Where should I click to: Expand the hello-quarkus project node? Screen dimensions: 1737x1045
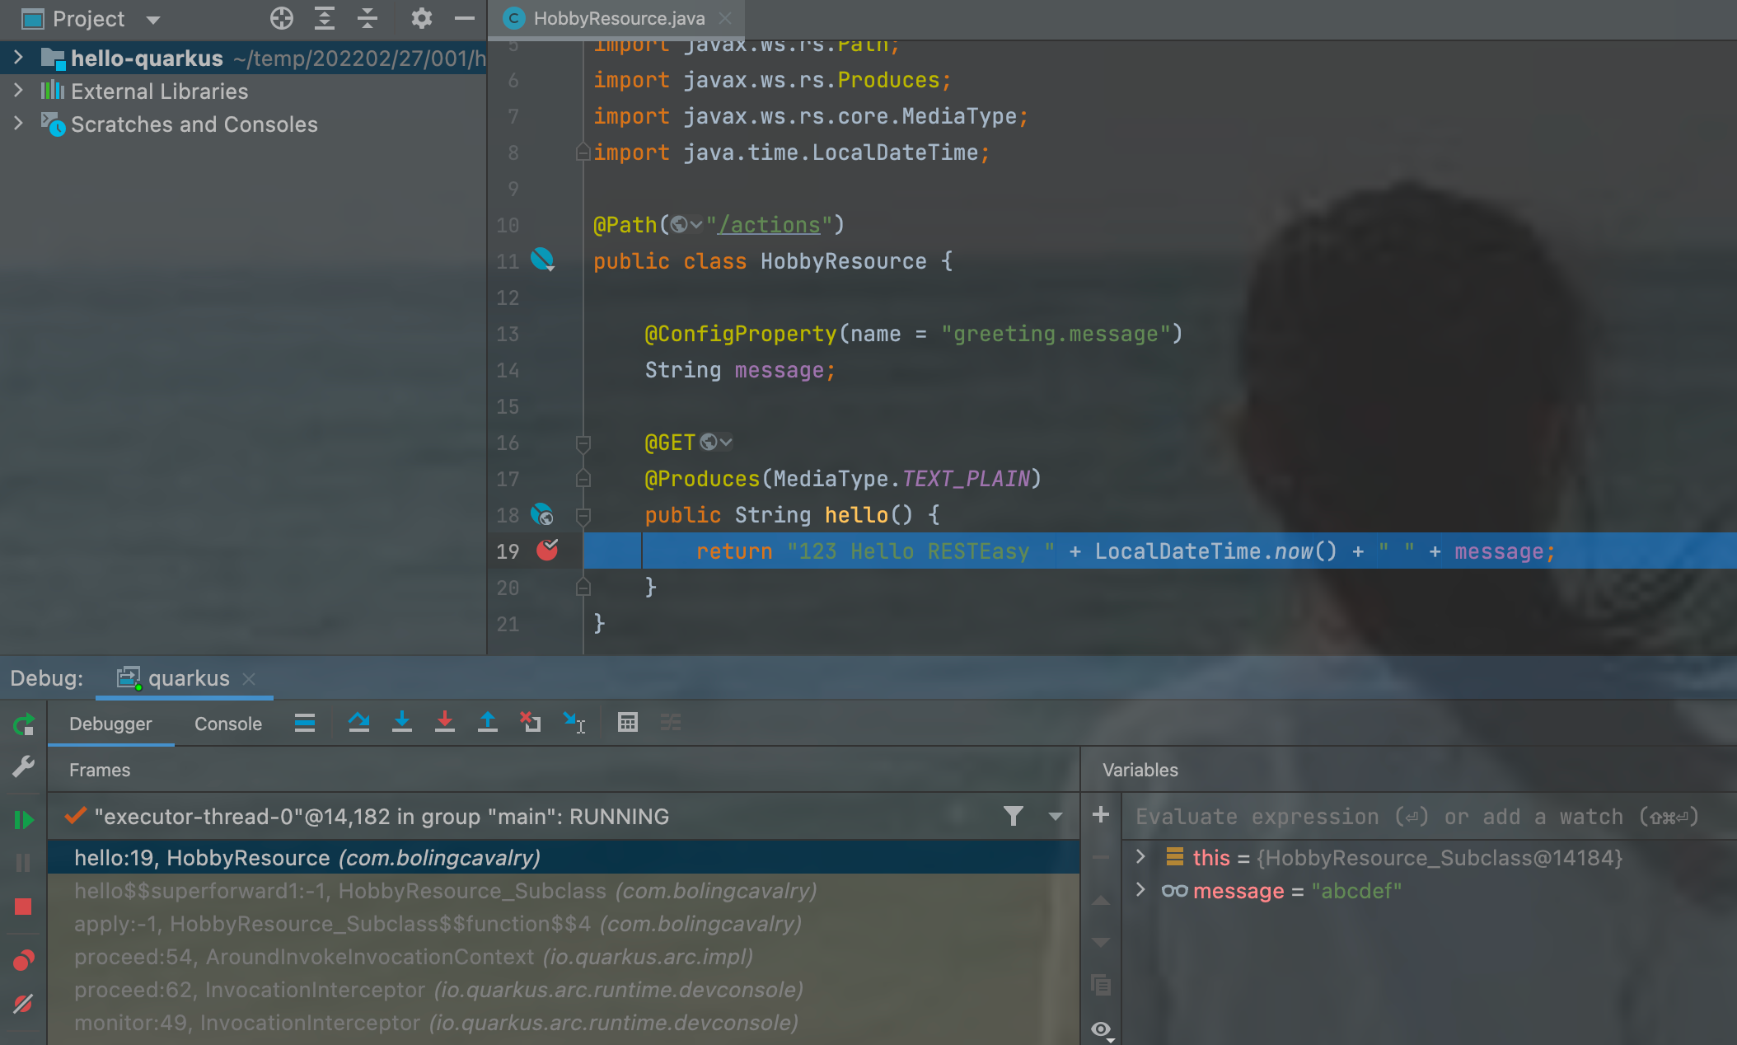coord(18,58)
